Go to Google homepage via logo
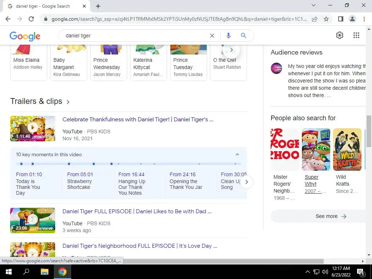The width and height of the screenshot is (372, 279). tap(25, 36)
